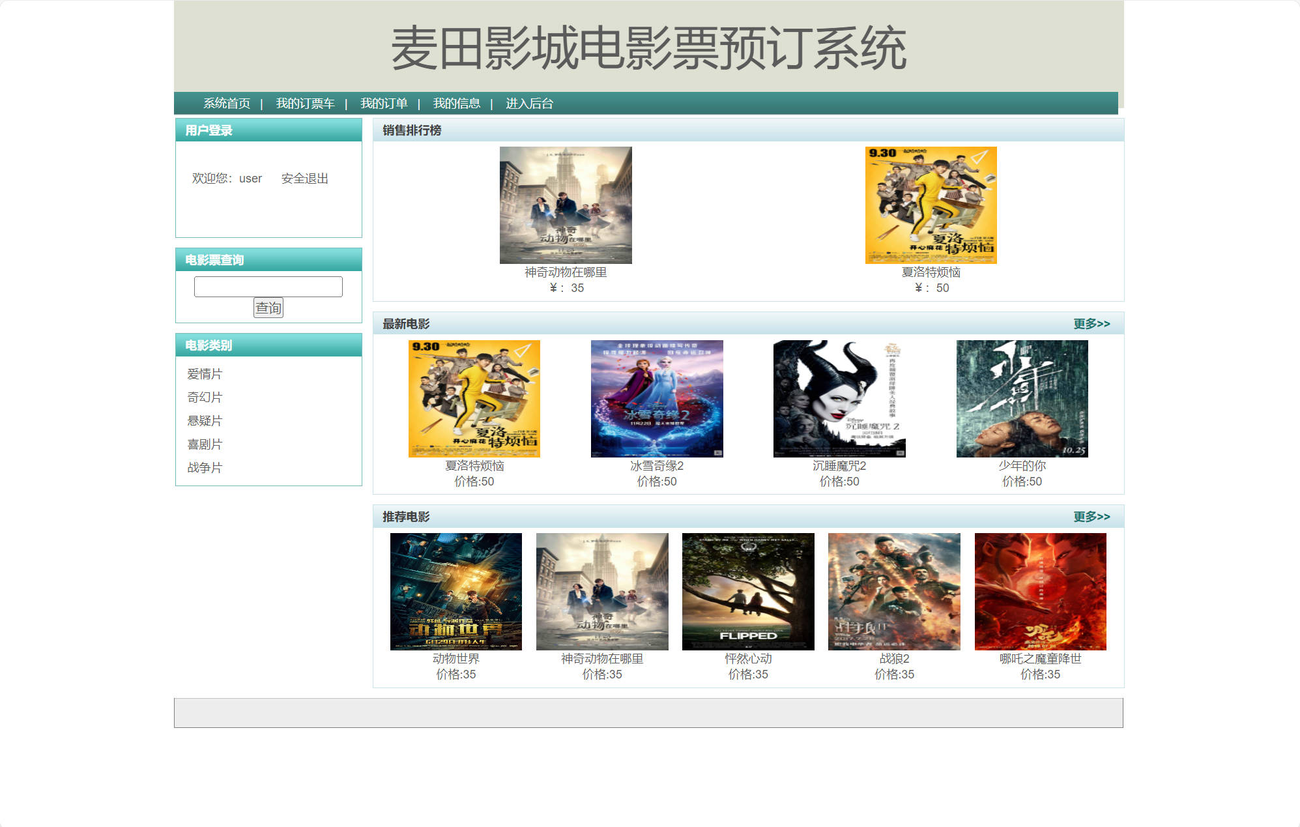
Task: Click the 查询 button to search tickets
Action: tap(268, 308)
